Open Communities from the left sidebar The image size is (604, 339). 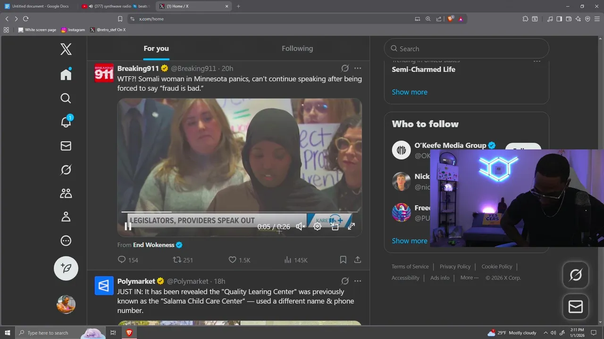click(66, 193)
